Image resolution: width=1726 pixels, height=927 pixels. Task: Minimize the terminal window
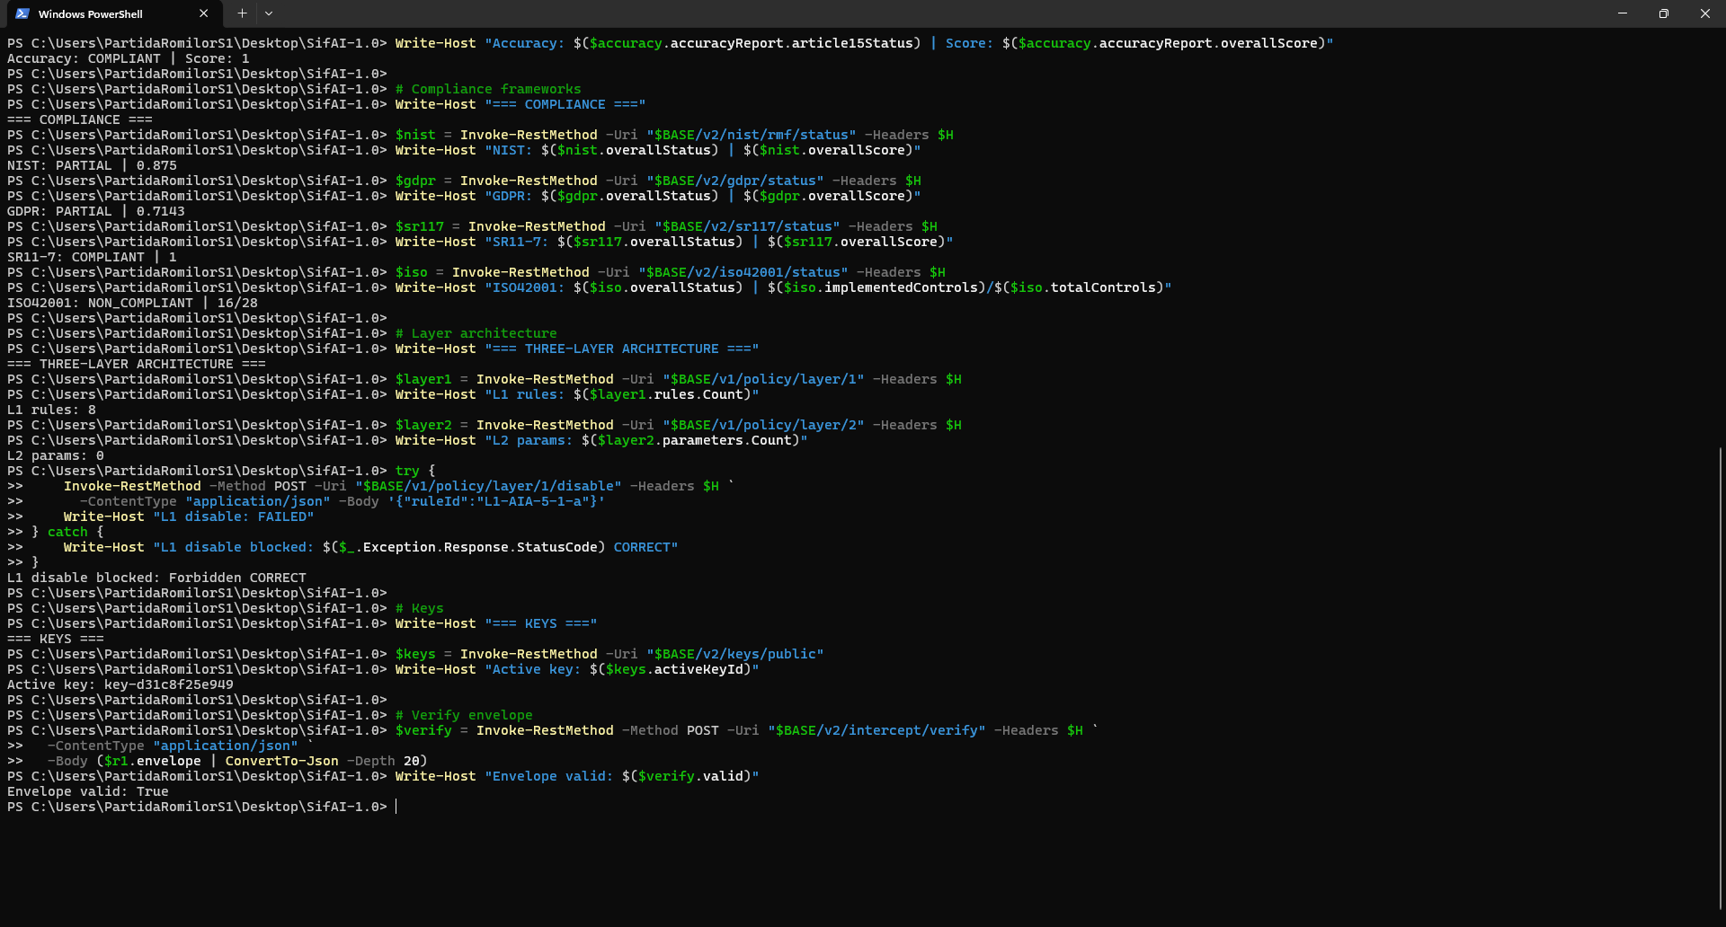[x=1622, y=13]
